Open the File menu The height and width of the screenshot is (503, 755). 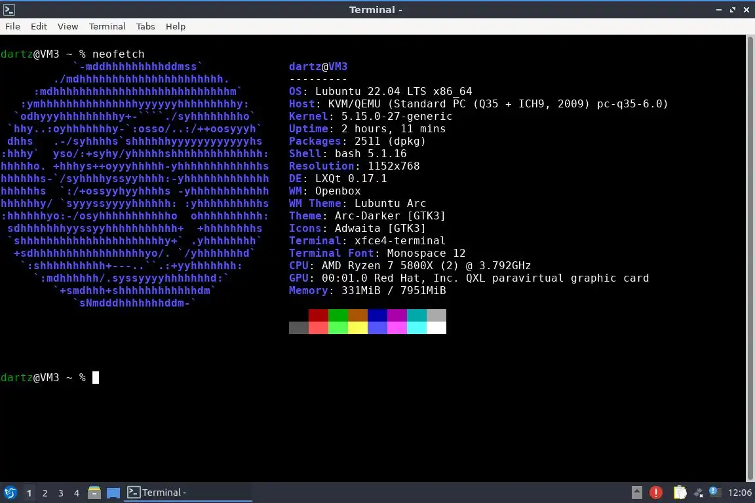12,26
